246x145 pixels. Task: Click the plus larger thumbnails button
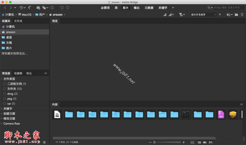184,142
